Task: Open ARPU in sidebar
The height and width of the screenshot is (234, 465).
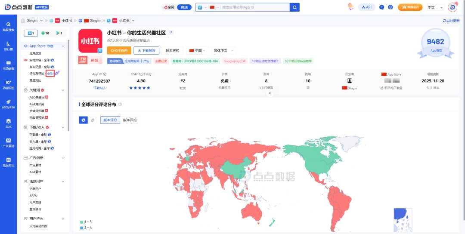Action: click(x=33, y=195)
